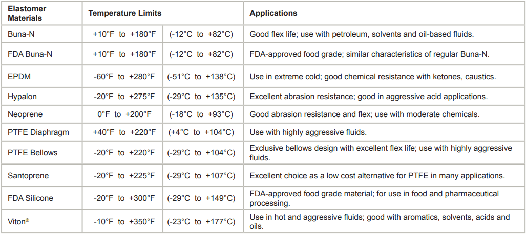Select the PTFE Diaphragm cell
The width and height of the screenshot is (526, 234).
point(38,132)
